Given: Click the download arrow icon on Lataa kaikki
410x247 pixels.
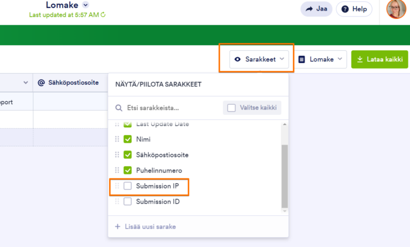Looking at the screenshot, I should (360, 59).
